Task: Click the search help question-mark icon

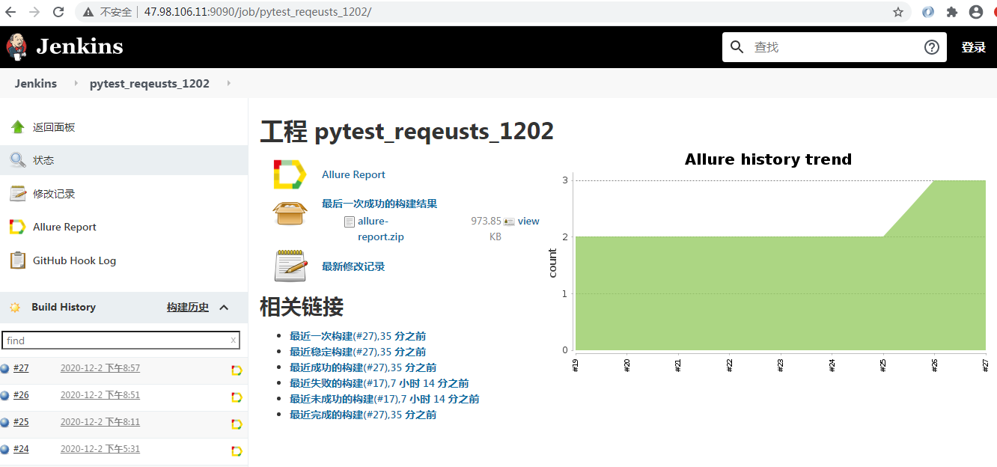Action: [x=932, y=47]
